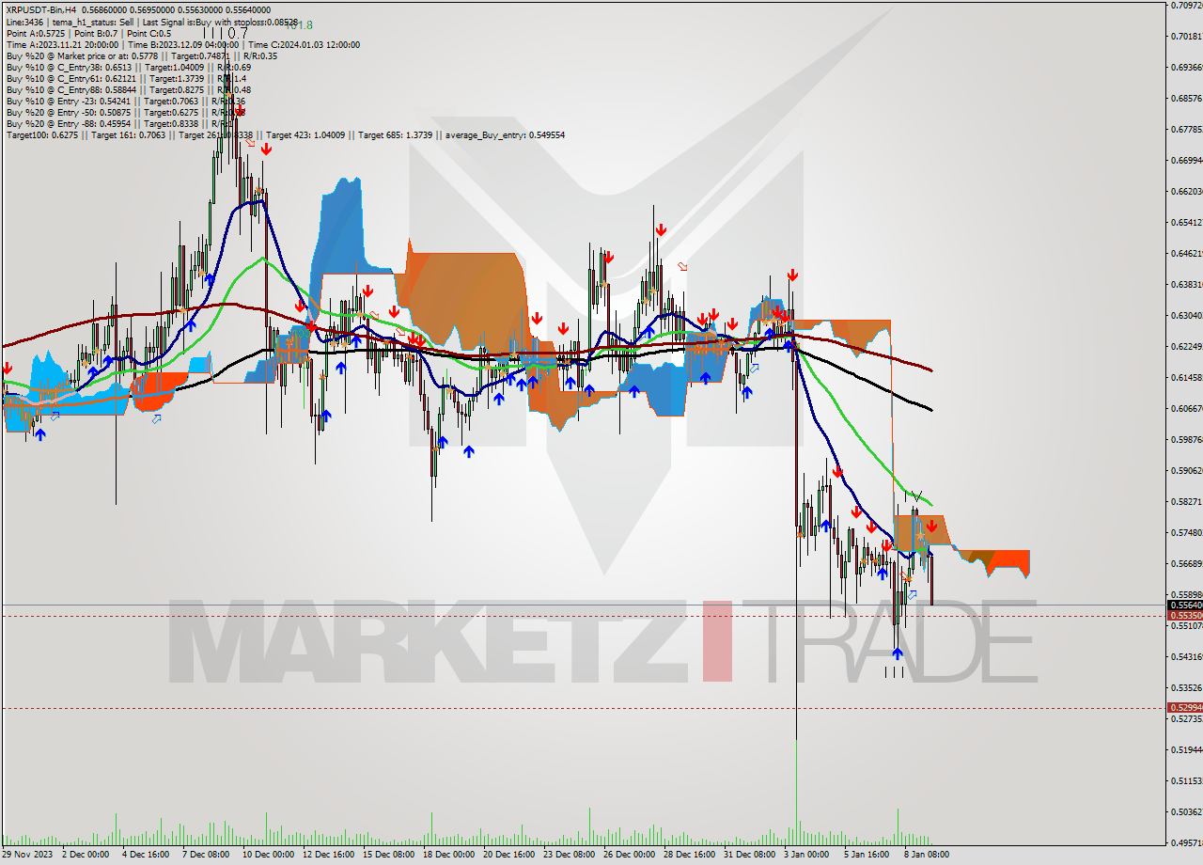1203x865 pixels.
Task: Click the red 0.5535 price level tag
Action: click(x=1184, y=616)
